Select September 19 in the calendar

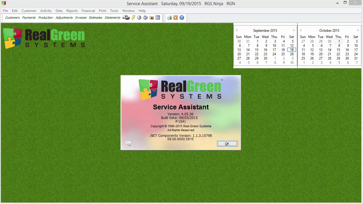pos(292,50)
